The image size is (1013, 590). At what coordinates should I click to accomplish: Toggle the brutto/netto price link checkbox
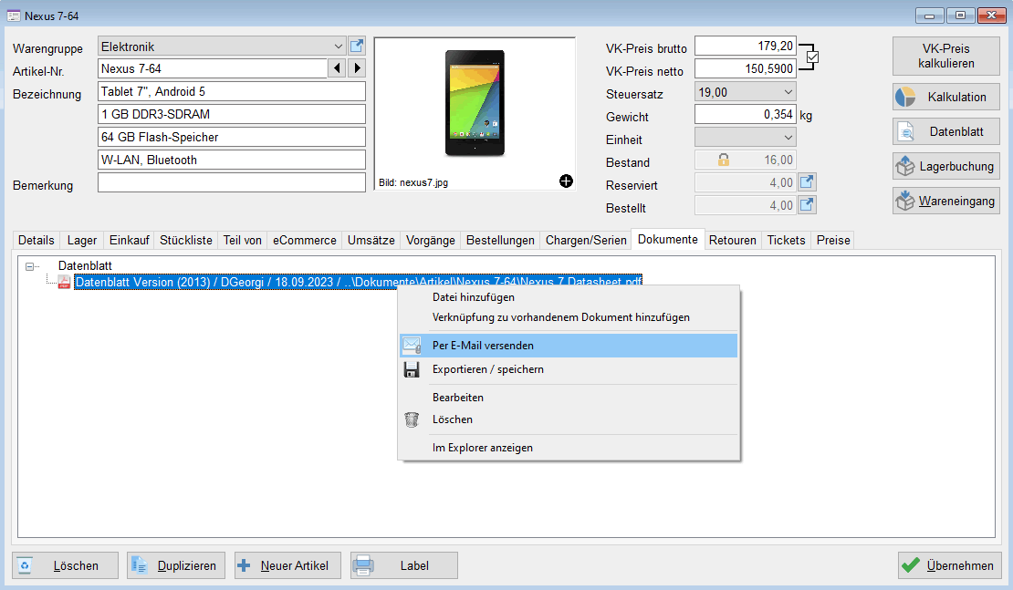click(x=813, y=57)
